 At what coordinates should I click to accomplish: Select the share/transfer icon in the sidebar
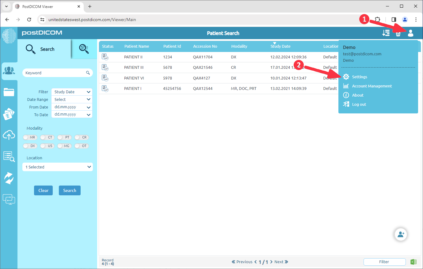pyautogui.click(x=9, y=178)
